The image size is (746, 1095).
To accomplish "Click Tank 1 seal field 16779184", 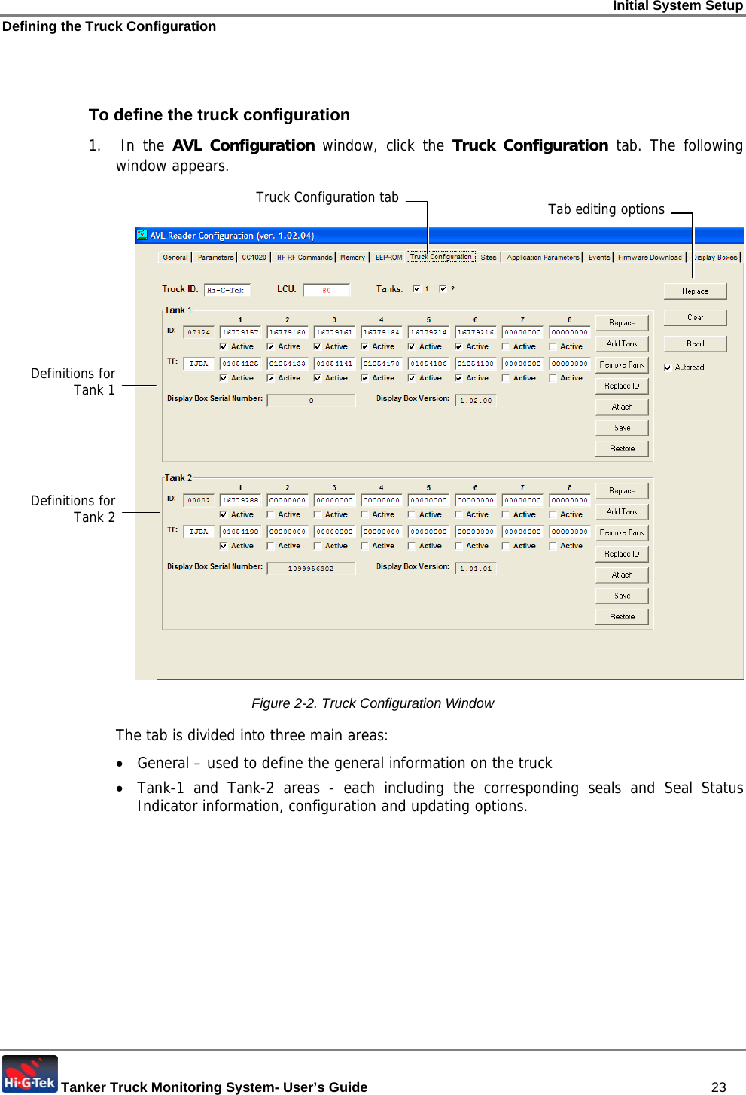I will (382, 332).
